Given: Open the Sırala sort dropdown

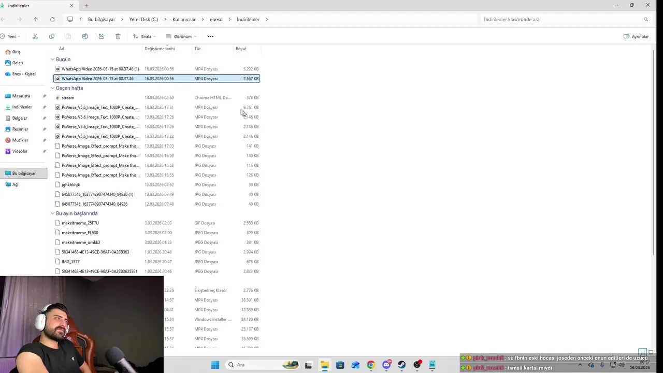Looking at the screenshot, I should point(144,36).
